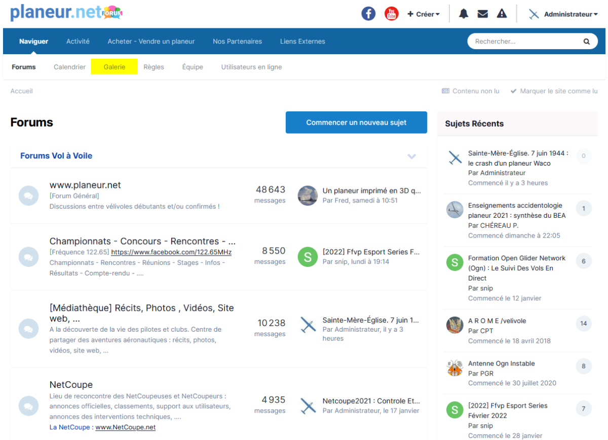
Task: Select the Naviguer main tab
Action: click(34, 42)
